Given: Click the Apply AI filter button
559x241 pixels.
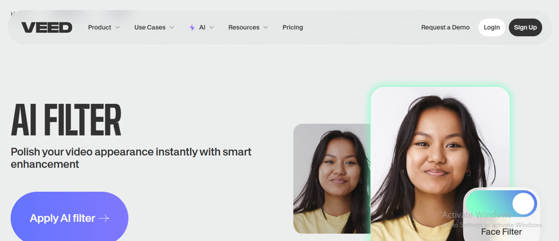Looking at the screenshot, I should point(69,217).
